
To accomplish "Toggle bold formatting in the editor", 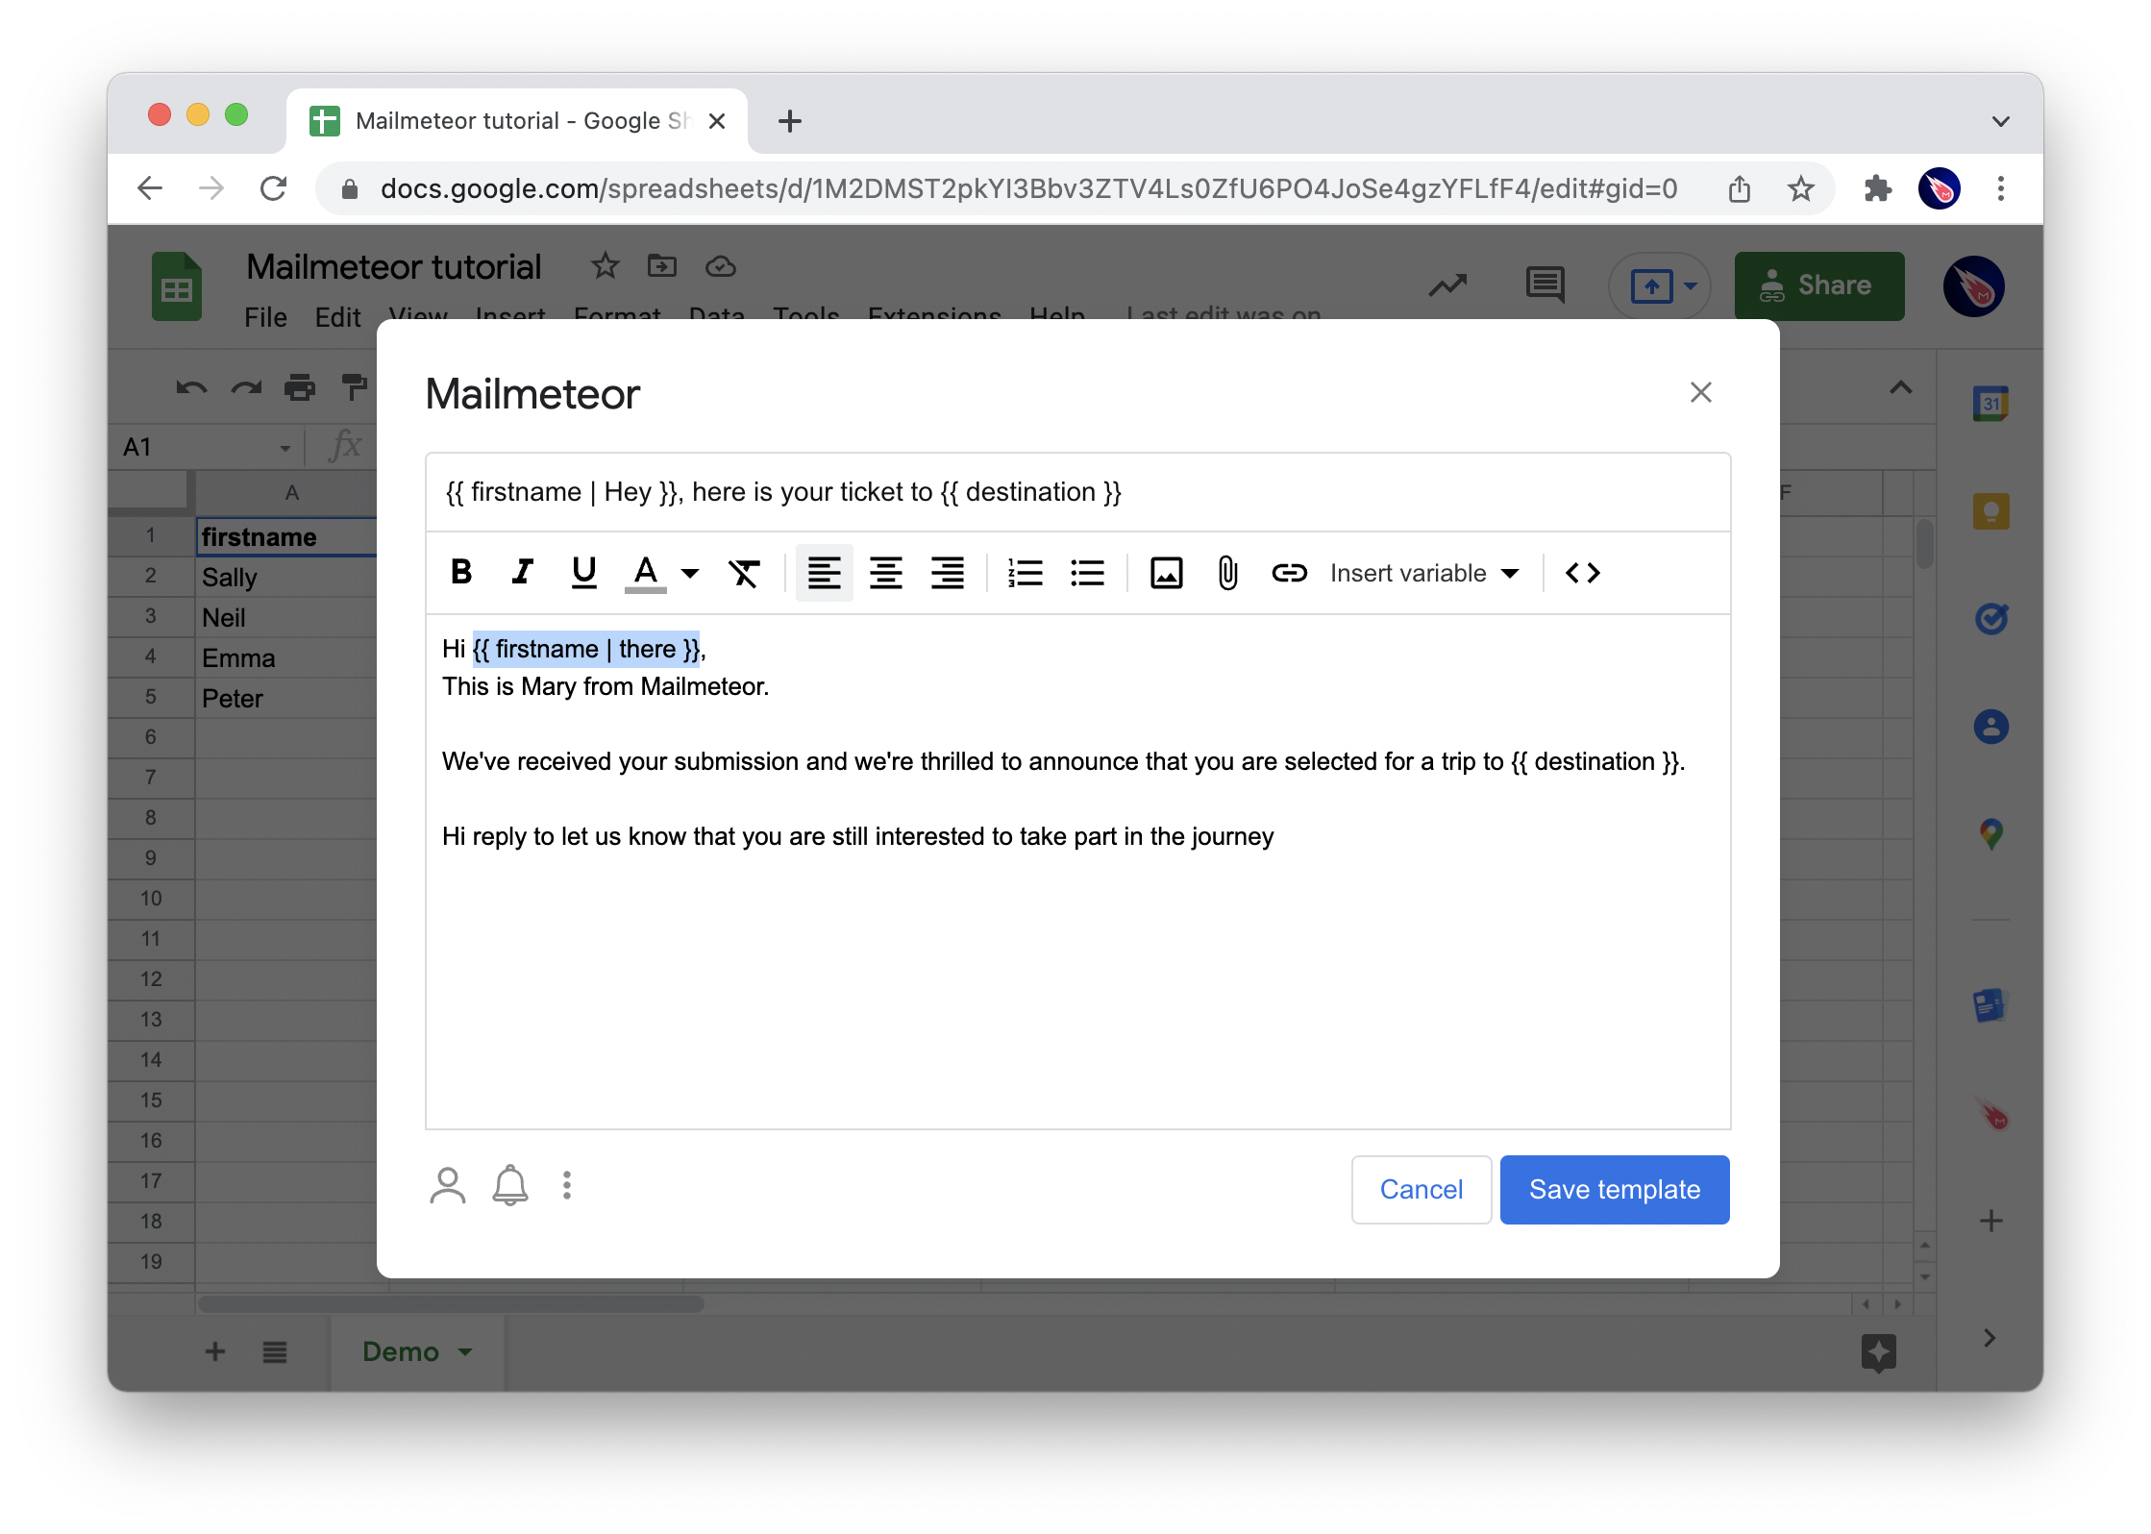I will (460, 573).
